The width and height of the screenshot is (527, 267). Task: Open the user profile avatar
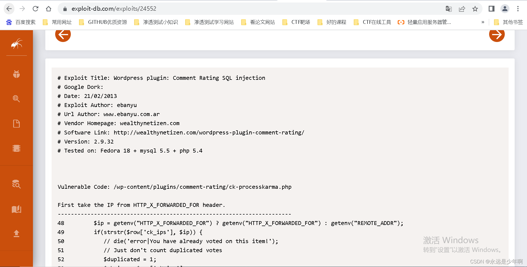point(505,9)
